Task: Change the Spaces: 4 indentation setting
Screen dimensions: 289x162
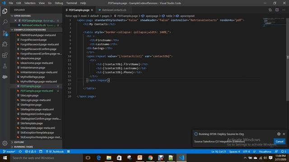Action: 234,152
